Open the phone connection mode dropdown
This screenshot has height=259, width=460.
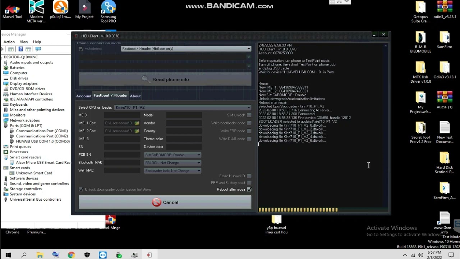tap(186, 49)
